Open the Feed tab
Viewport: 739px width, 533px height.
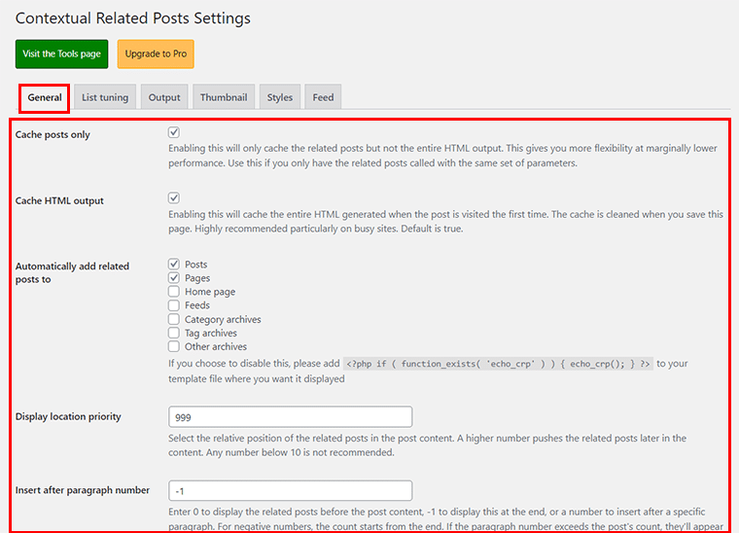[x=323, y=97]
